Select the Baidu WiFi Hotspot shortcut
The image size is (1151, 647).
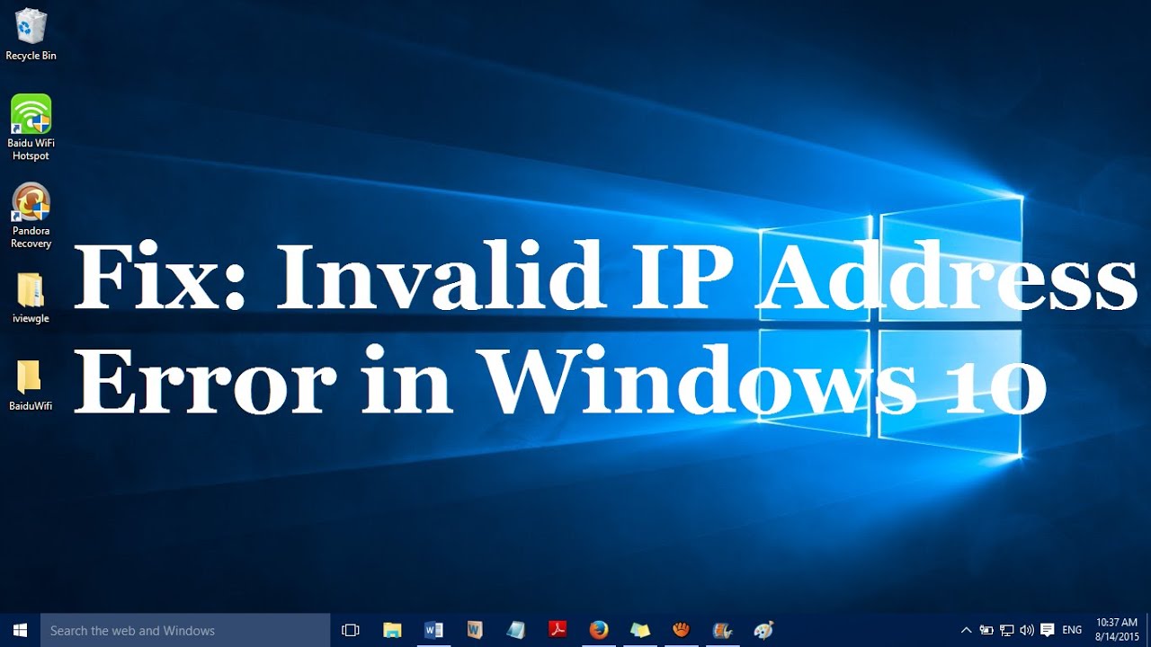pyautogui.click(x=31, y=128)
